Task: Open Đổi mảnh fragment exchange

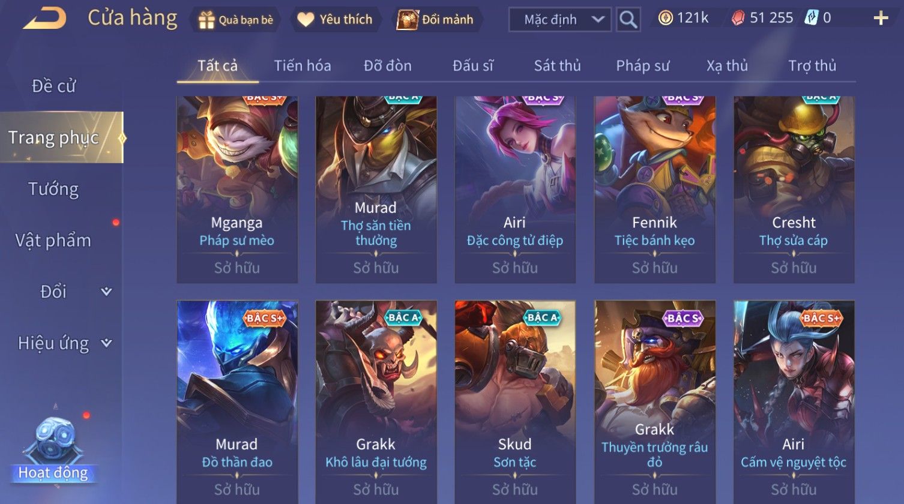Action: click(408, 20)
